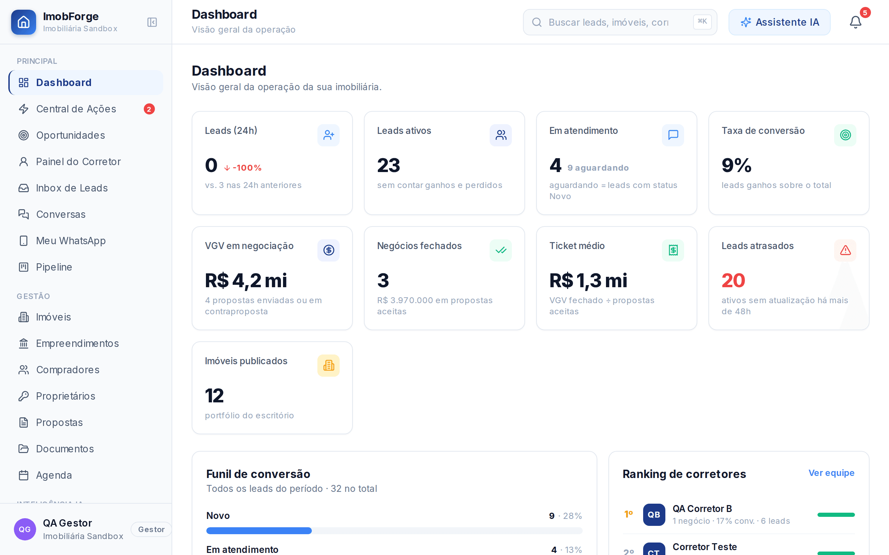889x555 pixels.
Task: Click the Leads atrasados value 20
Action: pyautogui.click(x=733, y=280)
